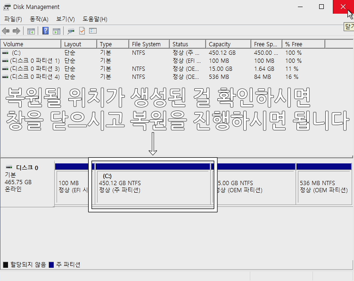
Task: Open the 보기(V) menu
Action: click(x=65, y=19)
